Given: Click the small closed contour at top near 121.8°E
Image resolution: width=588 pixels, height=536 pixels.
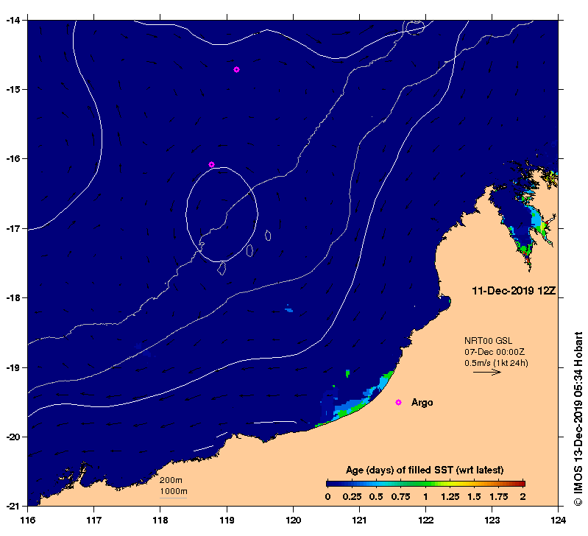Looking at the screenshot, I should pyautogui.click(x=414, y=27).
